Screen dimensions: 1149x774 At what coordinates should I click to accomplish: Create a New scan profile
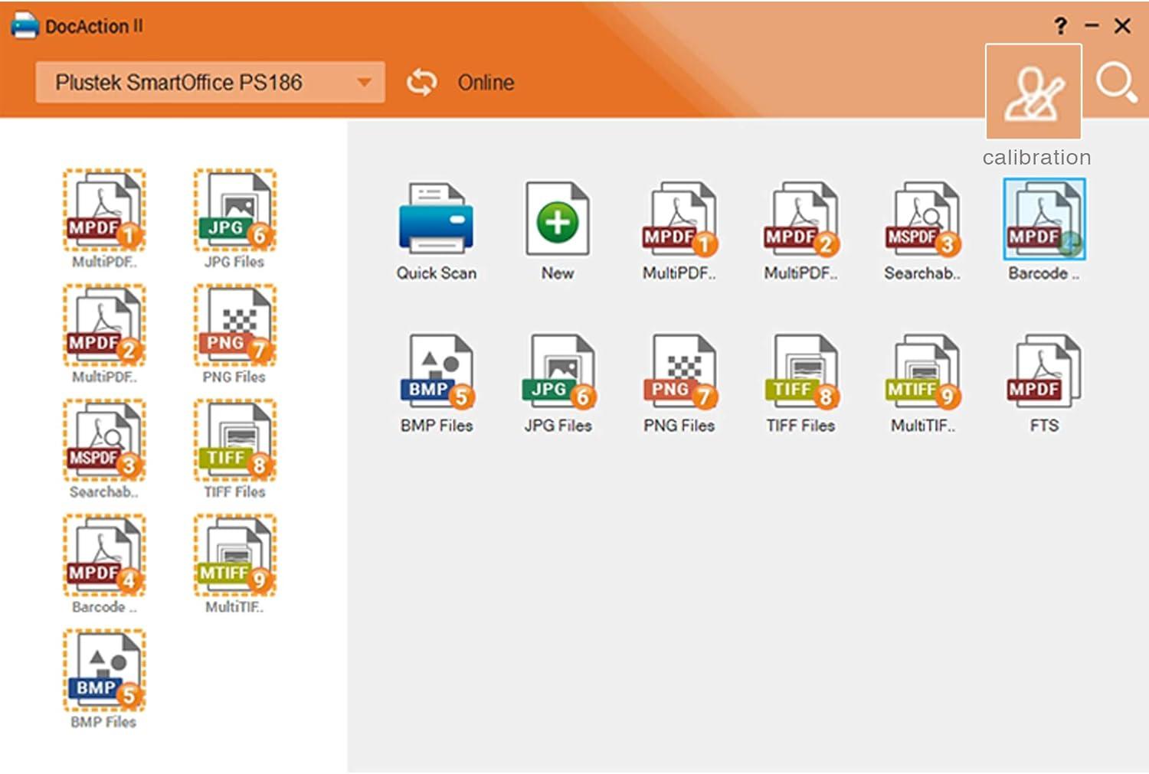558,219
